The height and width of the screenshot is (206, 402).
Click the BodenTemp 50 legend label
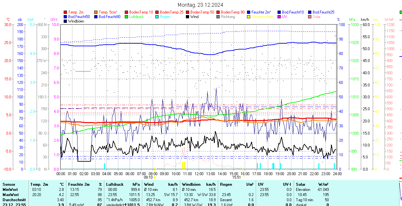pos(202,12)
